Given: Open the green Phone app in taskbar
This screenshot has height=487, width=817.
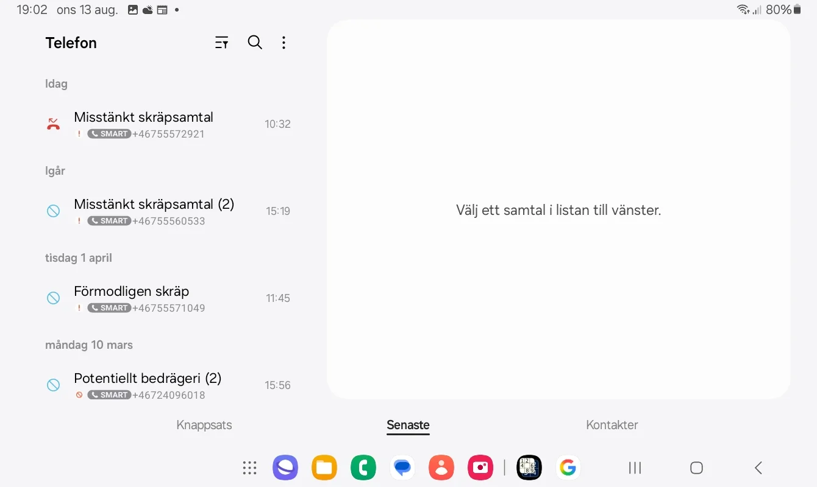Looking at the screenshot, I should [x=363, y=468].
